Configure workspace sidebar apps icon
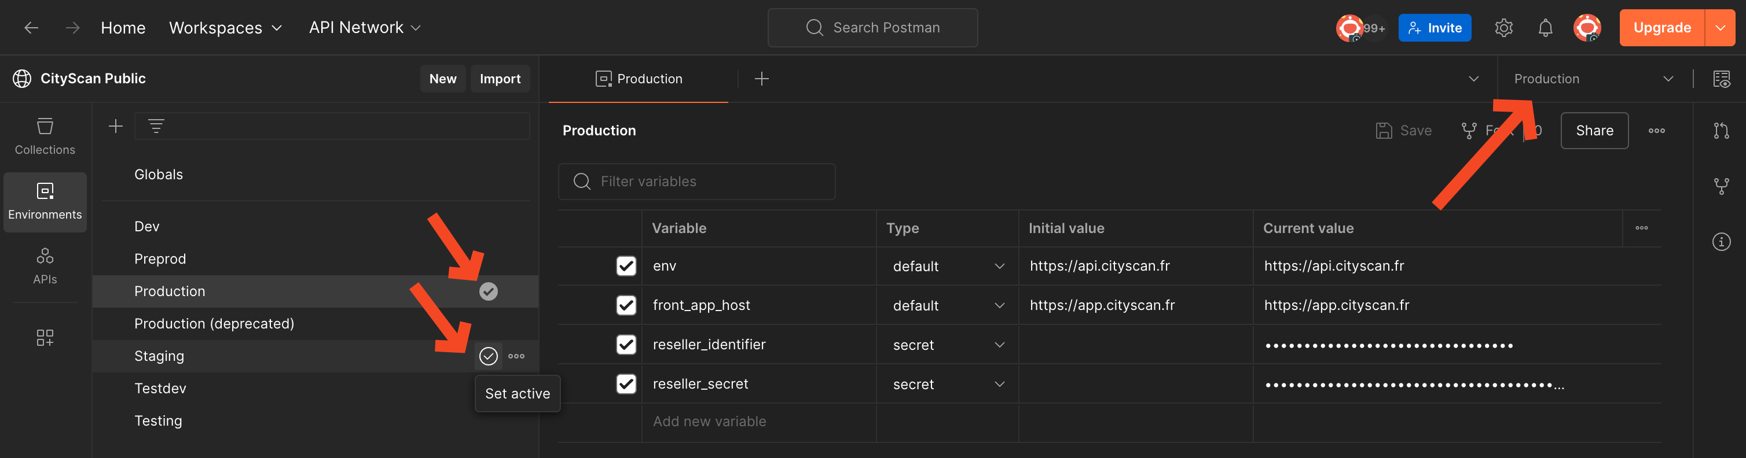Screen dimensions: 1746x458 point(45,337)
